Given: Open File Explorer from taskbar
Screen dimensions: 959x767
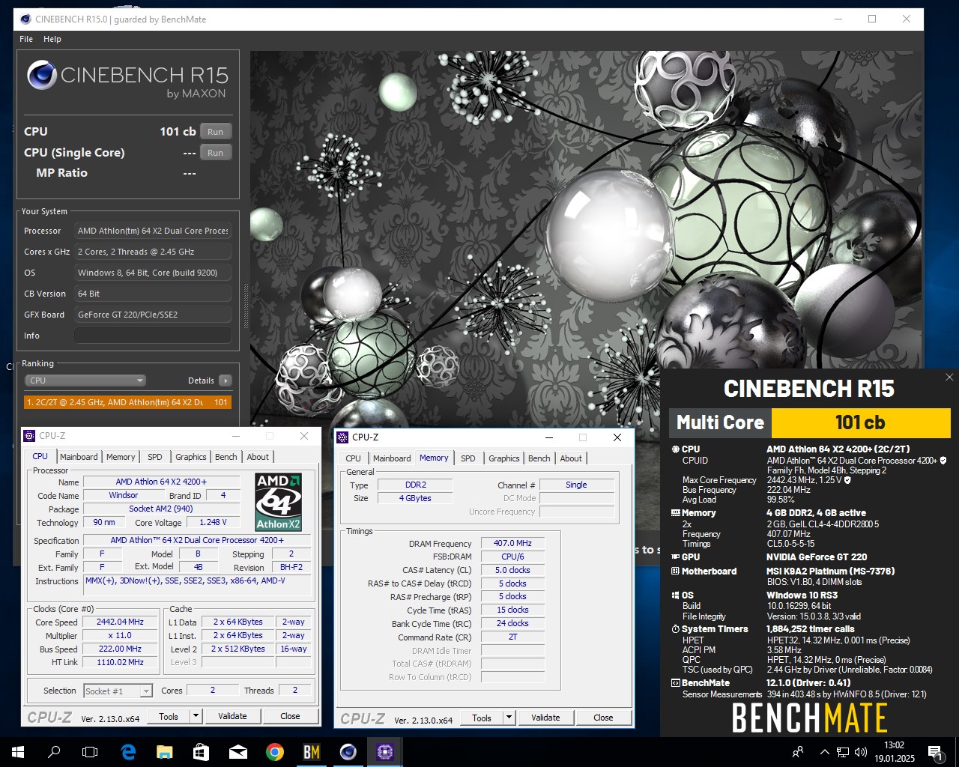Looking at the screenshot, I should (165, 752).
